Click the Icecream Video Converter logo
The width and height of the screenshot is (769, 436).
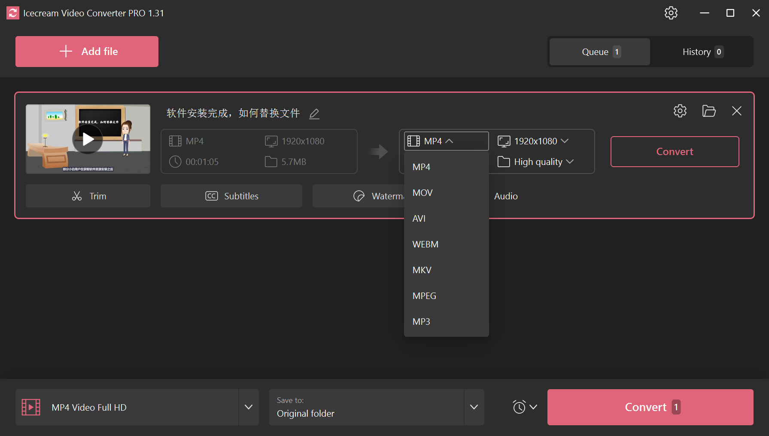[13, 13]
